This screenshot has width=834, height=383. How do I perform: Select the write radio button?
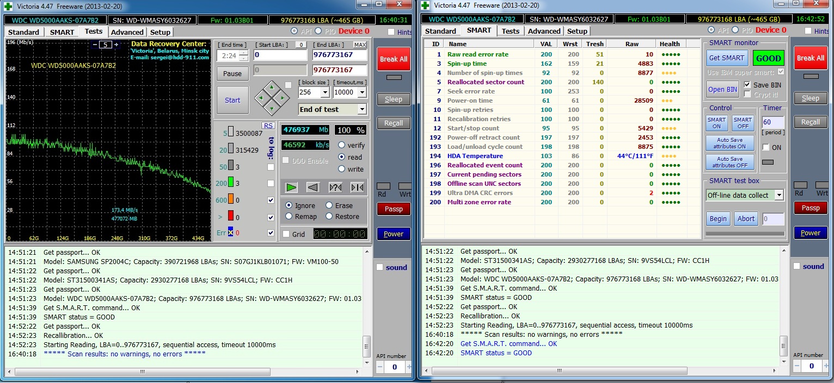pos(342,169)
